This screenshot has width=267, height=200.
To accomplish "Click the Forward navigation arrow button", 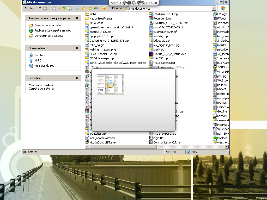I will click(54, 8).
